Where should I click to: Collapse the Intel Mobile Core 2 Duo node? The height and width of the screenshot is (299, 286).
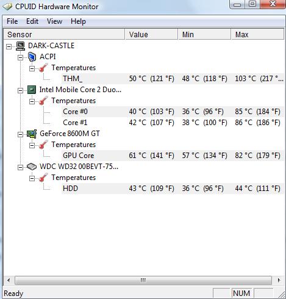point(20,90)
